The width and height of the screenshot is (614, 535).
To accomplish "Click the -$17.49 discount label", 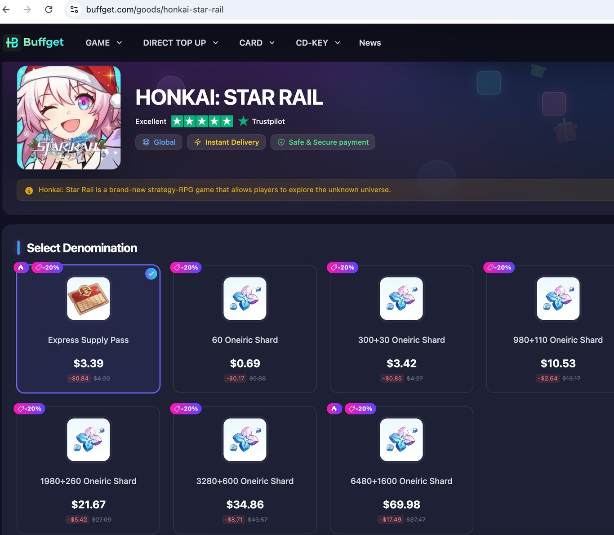I will 391,520.
